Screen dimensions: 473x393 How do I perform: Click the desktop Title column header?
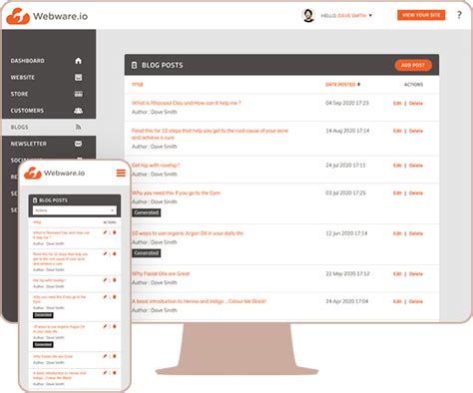tap(138, 85)
